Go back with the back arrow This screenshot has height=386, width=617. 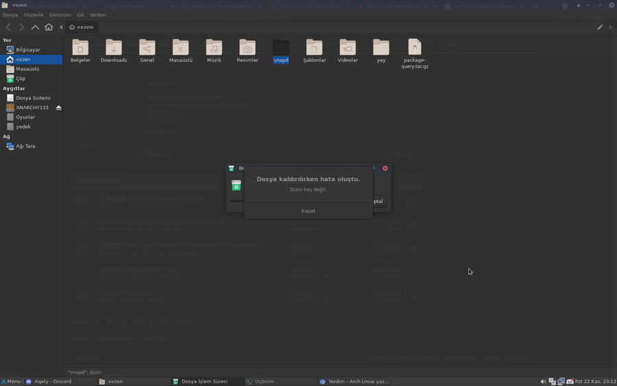[x=8, y=27]
